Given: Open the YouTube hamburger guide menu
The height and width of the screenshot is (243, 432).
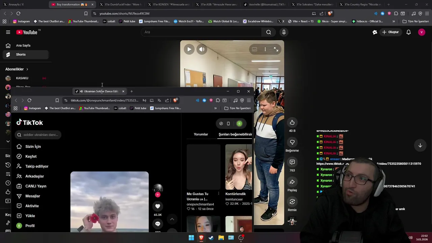Looking at the screenshot, I should (8, 32).
